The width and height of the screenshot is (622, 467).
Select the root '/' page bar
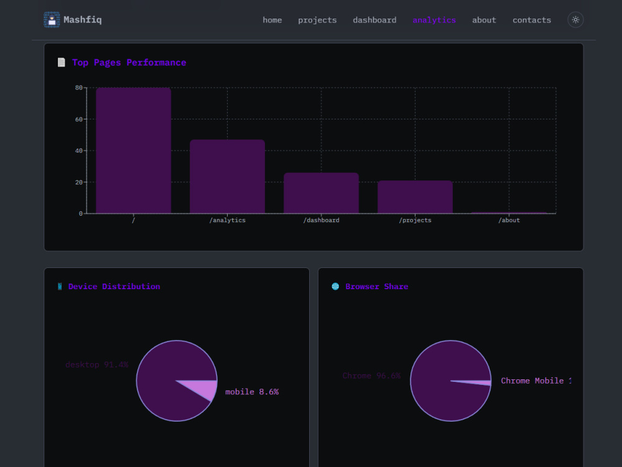click(133, 150)
